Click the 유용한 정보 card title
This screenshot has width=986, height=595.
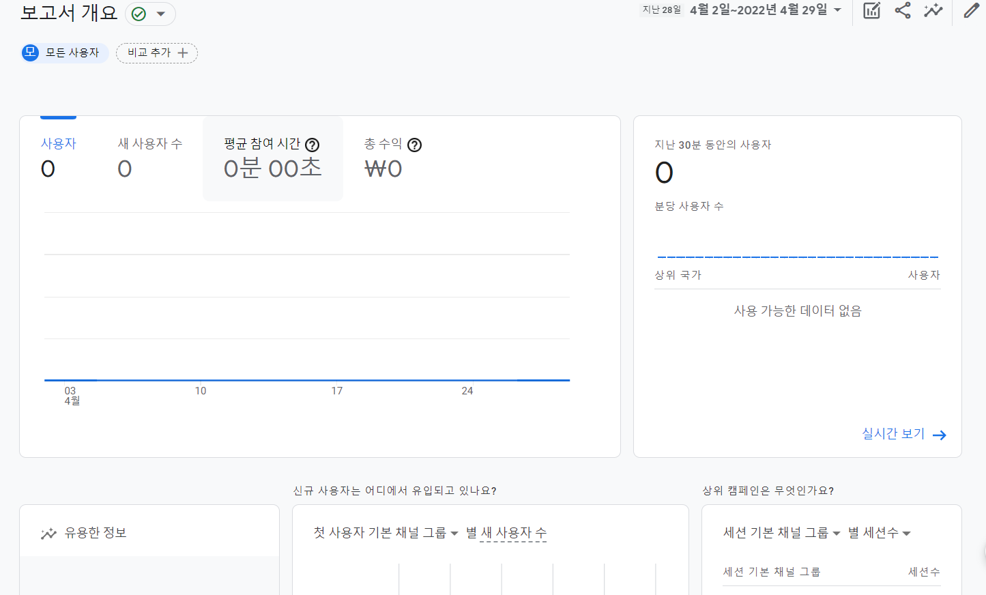[96, 533]
